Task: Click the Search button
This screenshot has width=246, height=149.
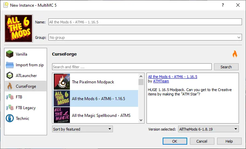Action: pyautogui.click(x=226, y=67)
